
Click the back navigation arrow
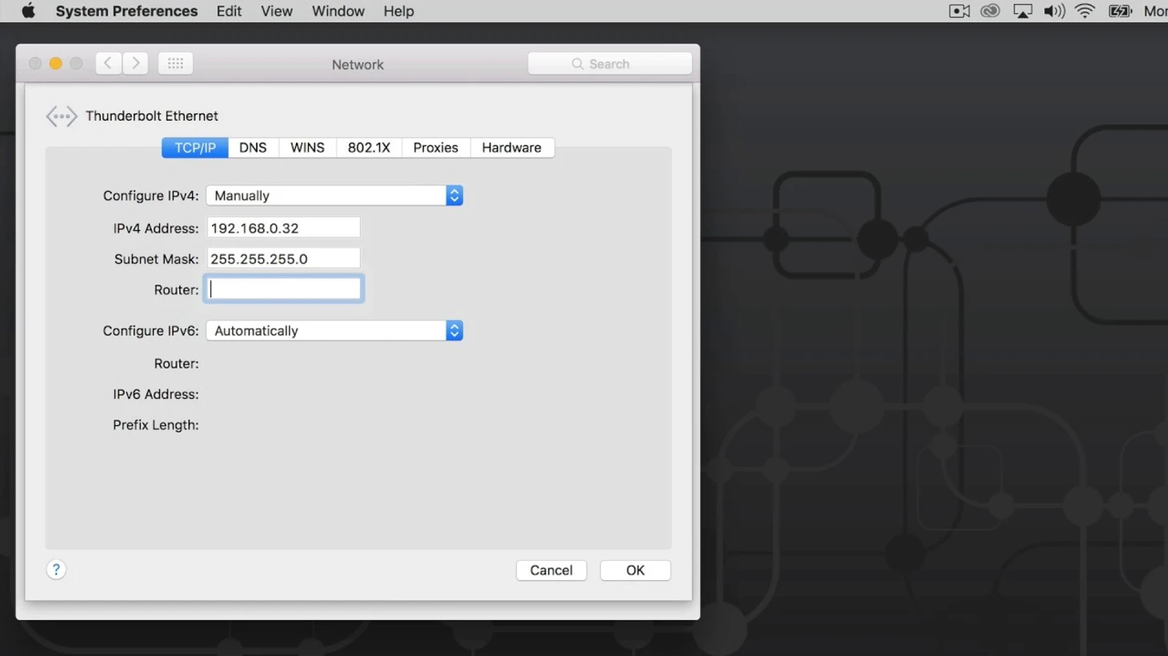pos(108,63)
